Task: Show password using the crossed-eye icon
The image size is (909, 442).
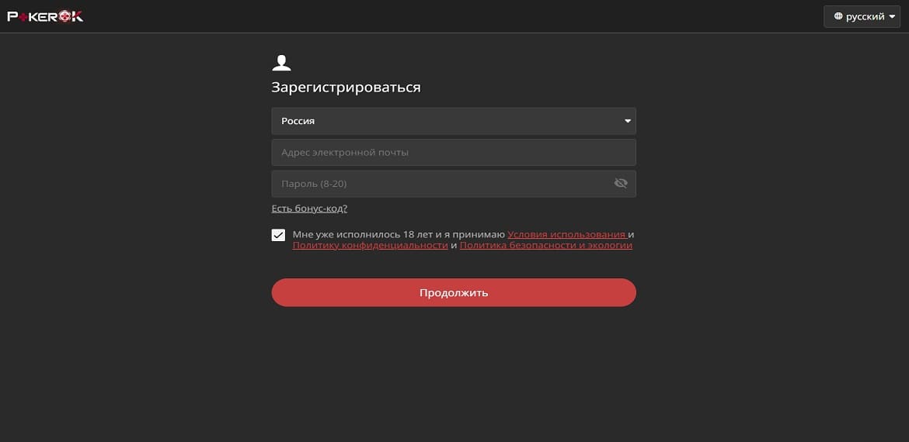Action: tap(620, 184)
